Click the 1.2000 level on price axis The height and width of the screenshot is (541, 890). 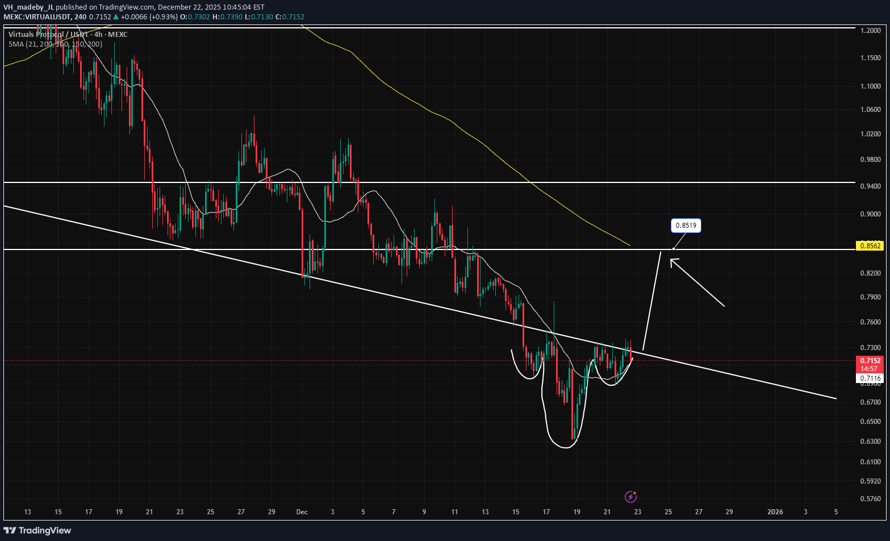tap(871, 30)
